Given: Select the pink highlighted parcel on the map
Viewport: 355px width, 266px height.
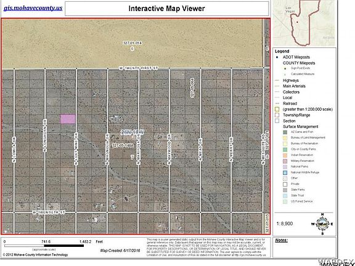Looking at the screenshot, I should tap(68, 119).
